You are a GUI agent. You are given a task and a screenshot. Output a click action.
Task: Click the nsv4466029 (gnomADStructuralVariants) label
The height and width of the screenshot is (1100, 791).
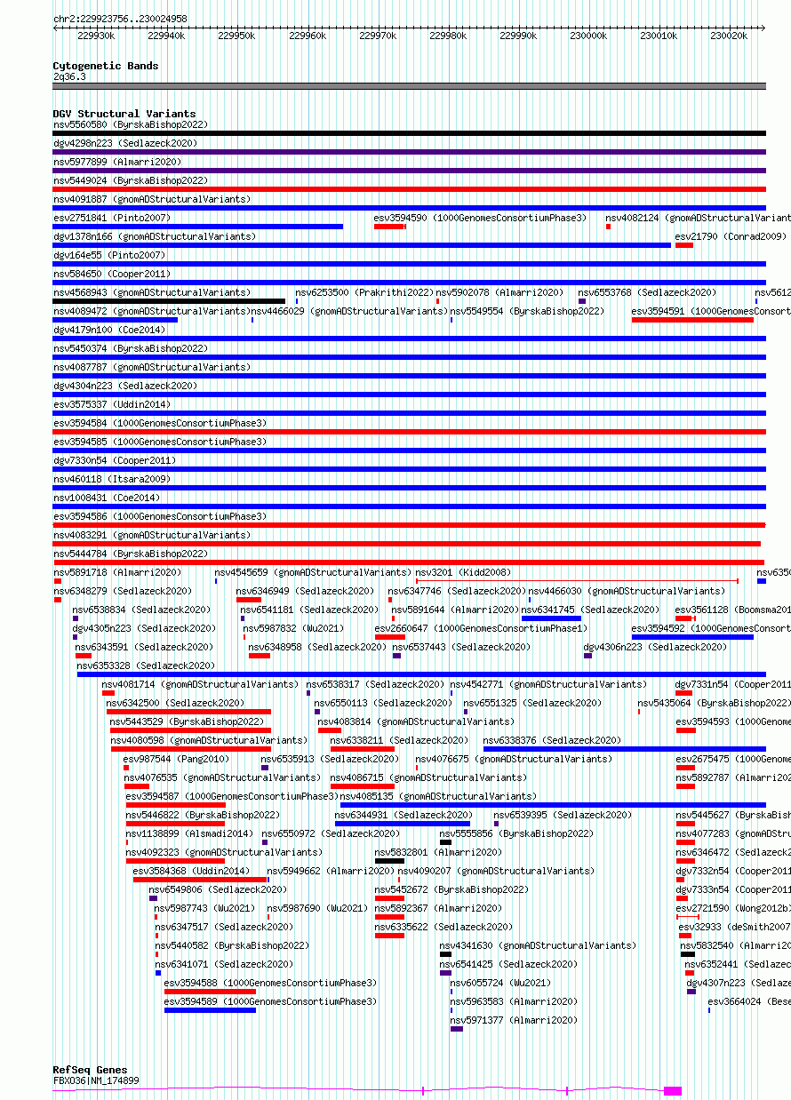[x=349, y=311]
